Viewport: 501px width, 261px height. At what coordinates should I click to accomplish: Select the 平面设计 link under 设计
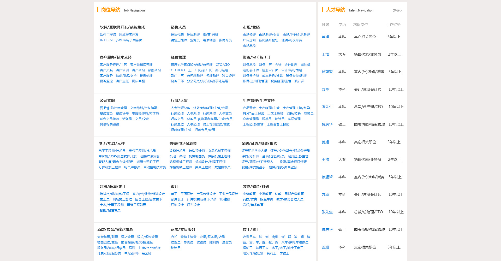click(187, 194)
